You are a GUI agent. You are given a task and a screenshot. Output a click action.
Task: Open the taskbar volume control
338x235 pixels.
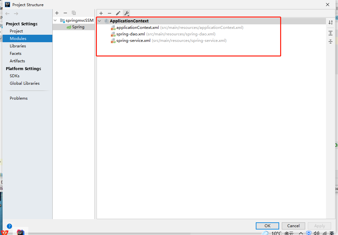pyautogui.click(x=317, y=233)
